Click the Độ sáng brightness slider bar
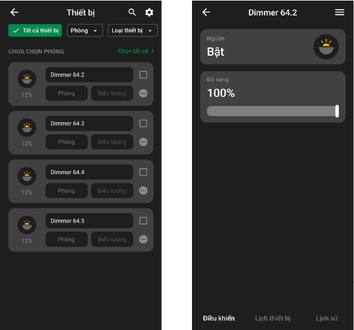Viewport: 354px width, 330px height. [x=272, y=111]
